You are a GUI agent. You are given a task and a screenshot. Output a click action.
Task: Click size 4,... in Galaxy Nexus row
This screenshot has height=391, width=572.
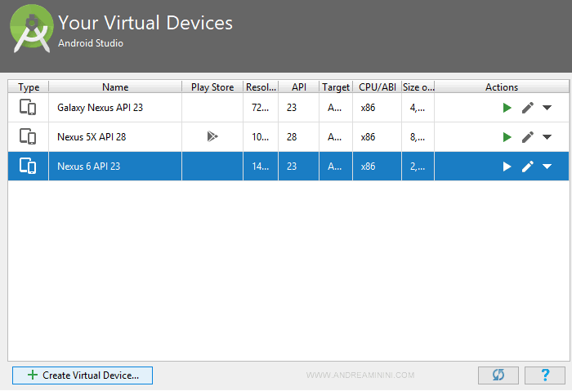tap(418, 108)
